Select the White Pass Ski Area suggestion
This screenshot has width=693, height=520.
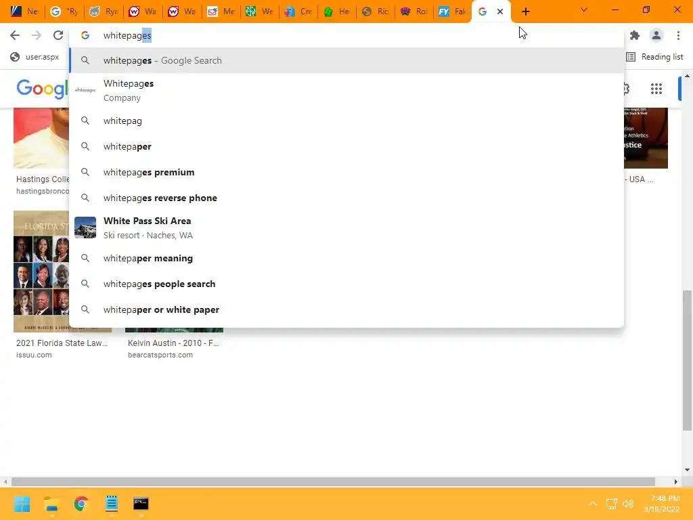click(346, 227)
